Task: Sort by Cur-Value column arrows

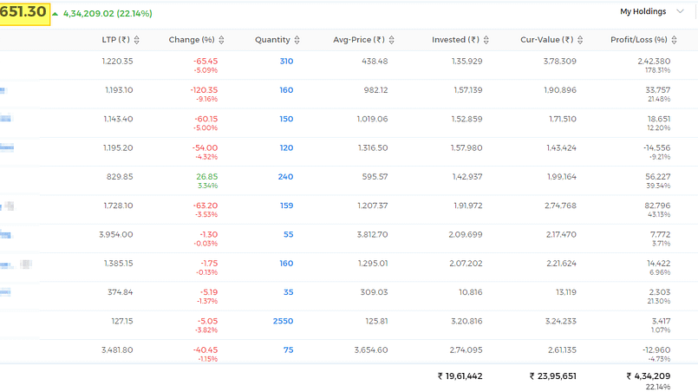Action: click(x=580, y=40)
